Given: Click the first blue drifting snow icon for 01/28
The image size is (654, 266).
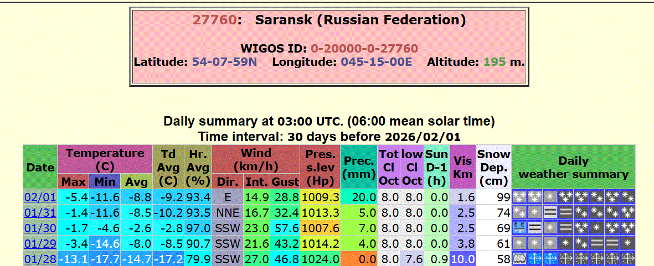Looking at the screenshot, I should pyautogui.click(x=534, y=259).
